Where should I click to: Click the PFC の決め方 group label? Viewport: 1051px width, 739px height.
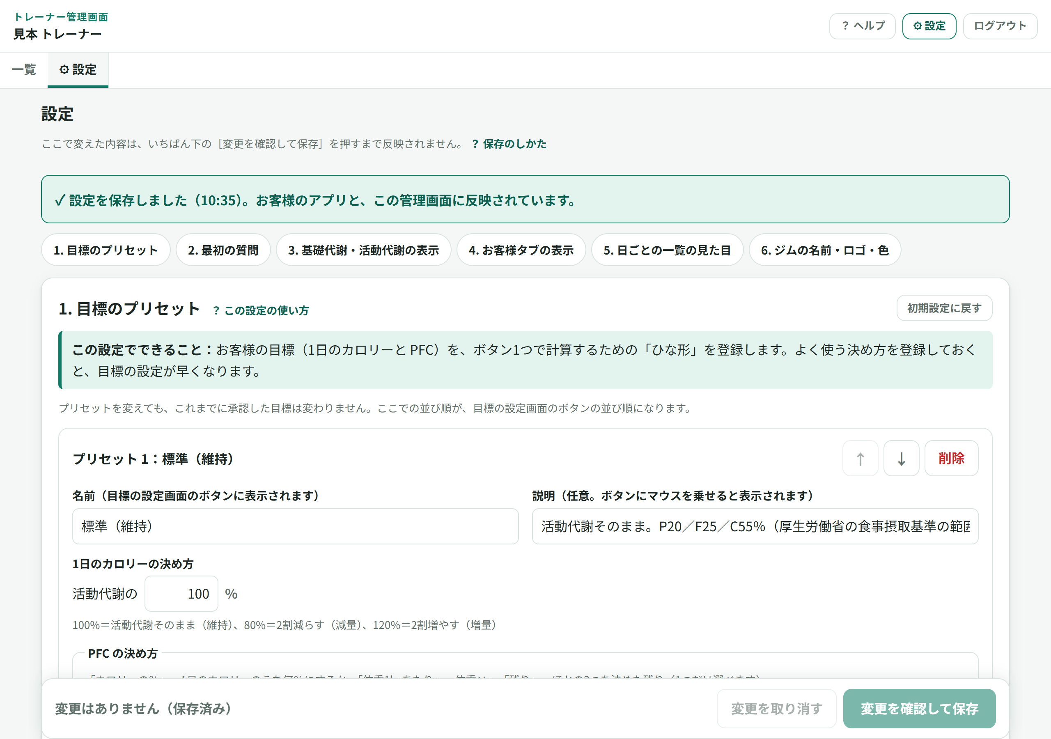(x=123, y=653)
